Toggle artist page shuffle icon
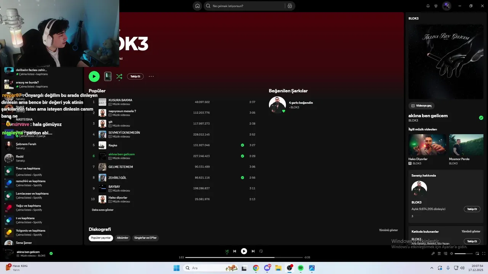The image size is (488, 274). [x=119, y=76]
